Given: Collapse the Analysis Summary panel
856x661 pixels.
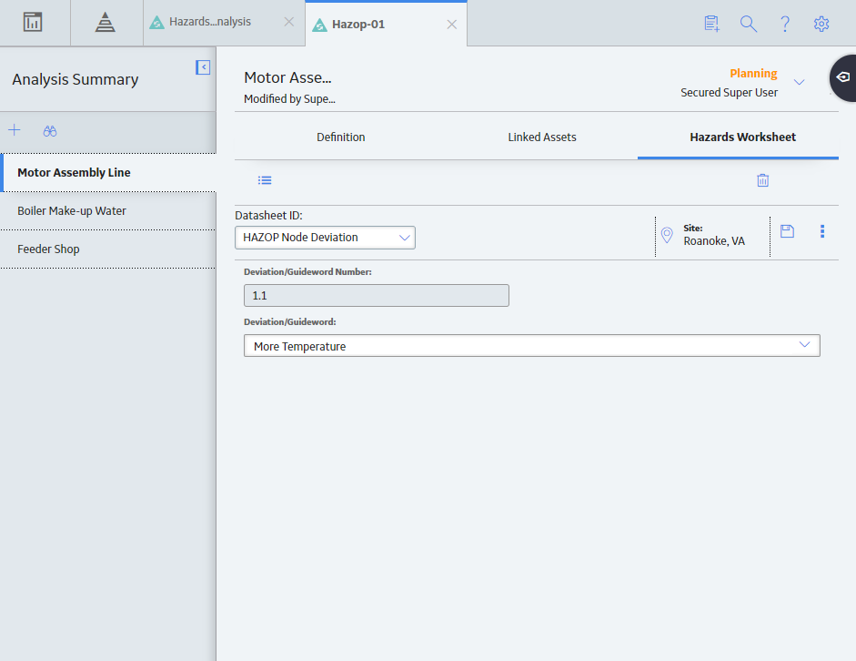Looking at the screenshot, I should click(203, 67).
